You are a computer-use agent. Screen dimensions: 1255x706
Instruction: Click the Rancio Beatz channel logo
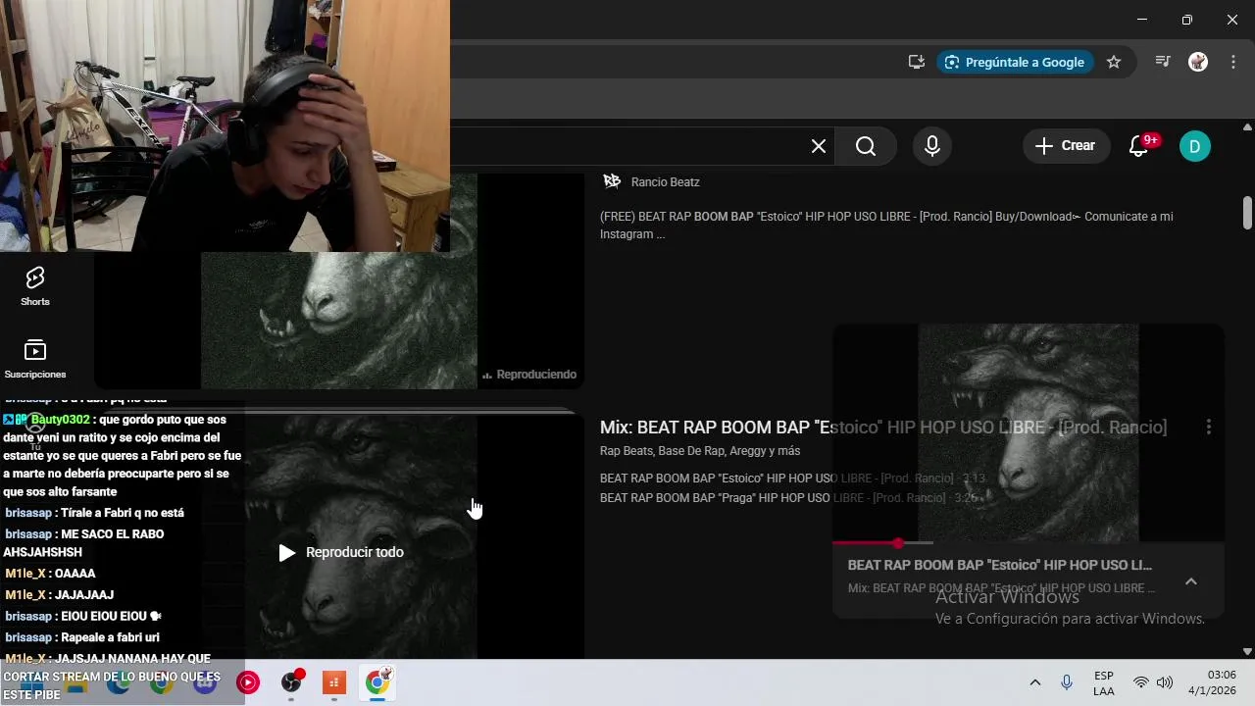(x=612, y=181)
